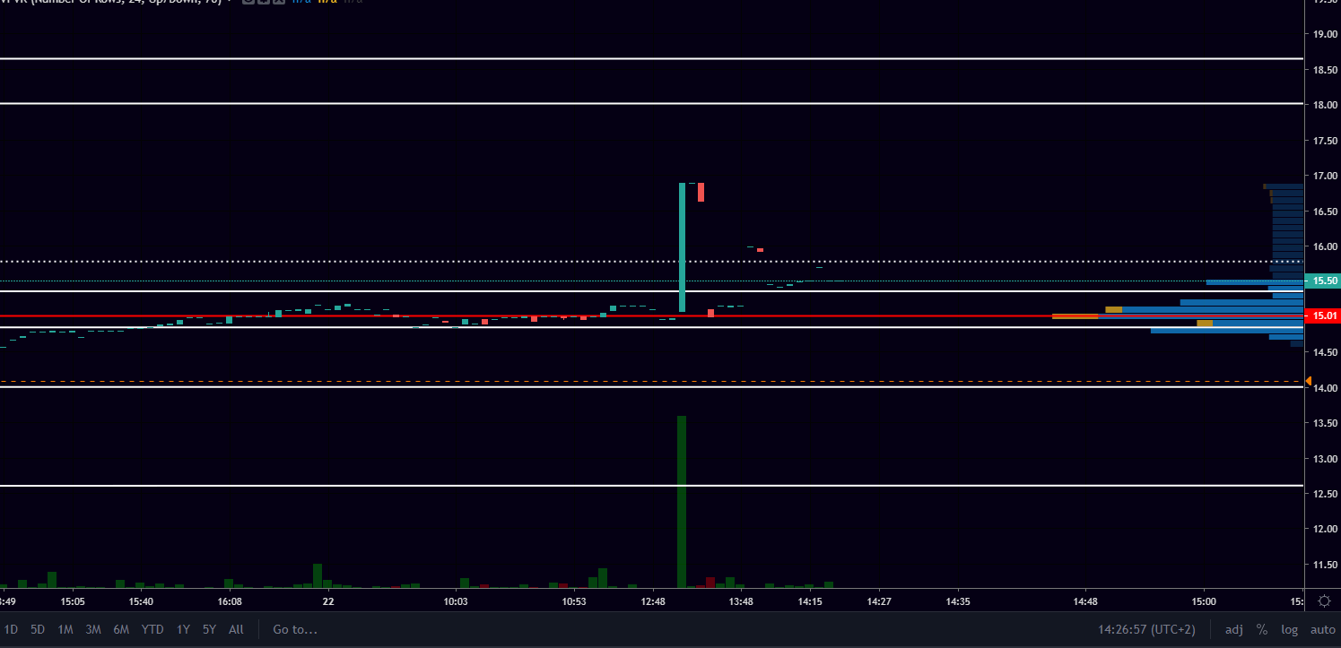The width and height of the screenshot is (1341, 648).
Task: Select the white horizontal line at 18.00
Action: coord(651,103)
